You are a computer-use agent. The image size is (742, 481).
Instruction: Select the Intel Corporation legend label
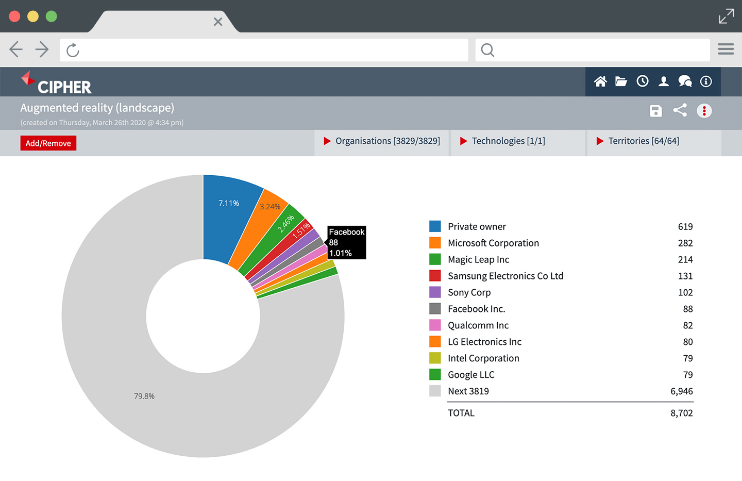(483, 358)
